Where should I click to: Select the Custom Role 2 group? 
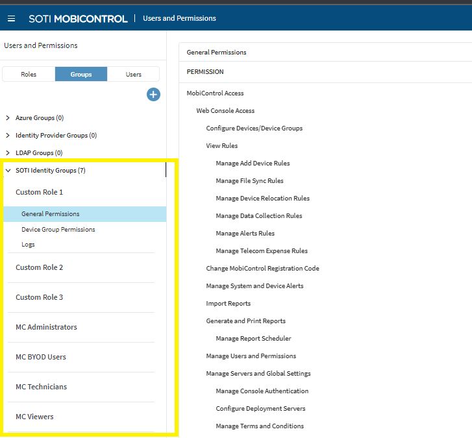click(40, 267)
